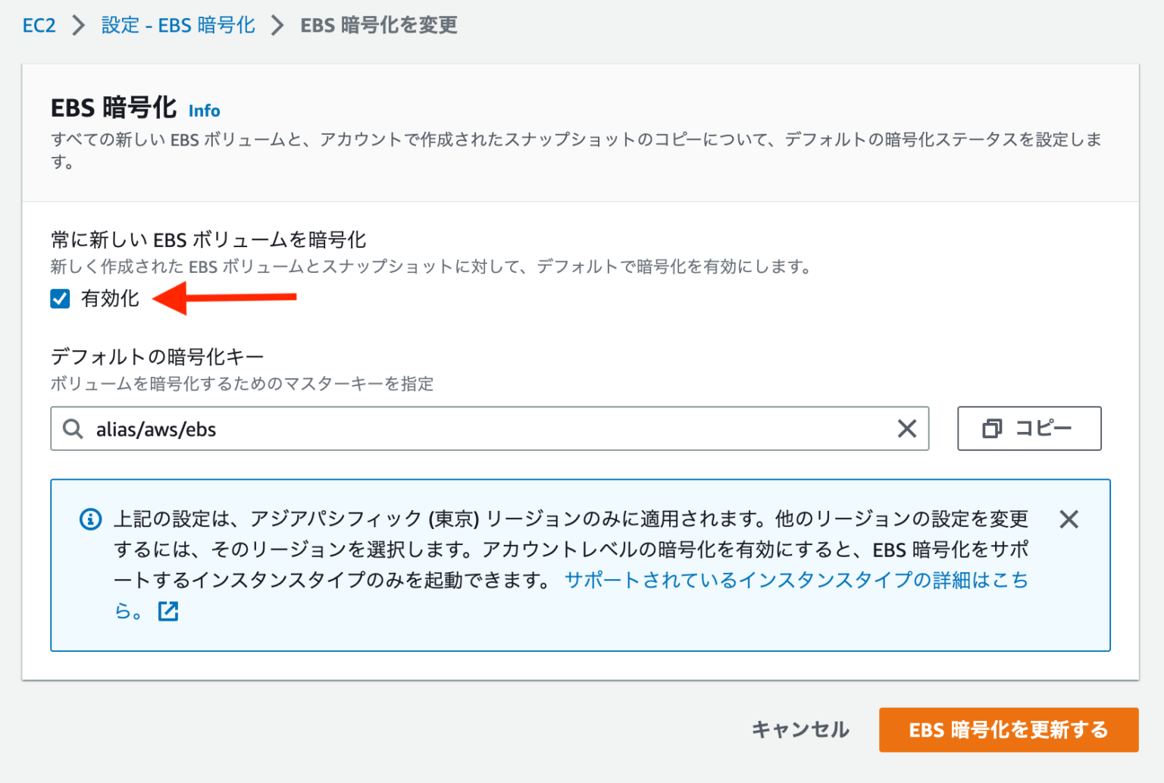Click the duplicate-pages copy icon on コピー button

tap(991, 428)
